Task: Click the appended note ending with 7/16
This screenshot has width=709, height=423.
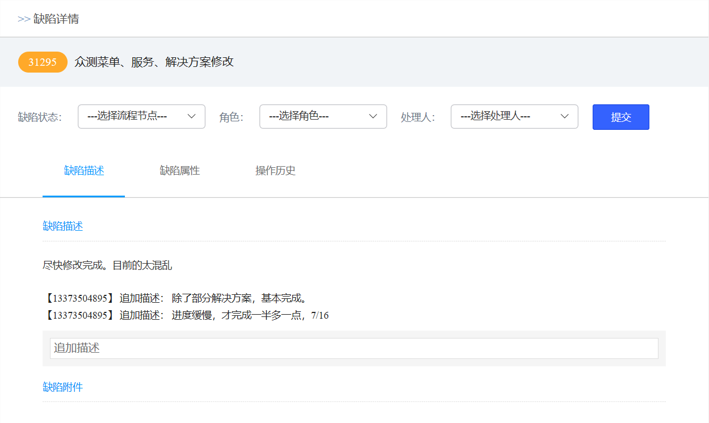Action: click(186, 315)
